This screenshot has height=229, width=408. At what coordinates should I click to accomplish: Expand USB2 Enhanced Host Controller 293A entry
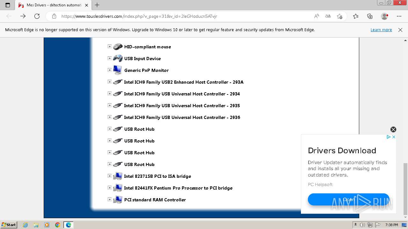pos(110,82)
